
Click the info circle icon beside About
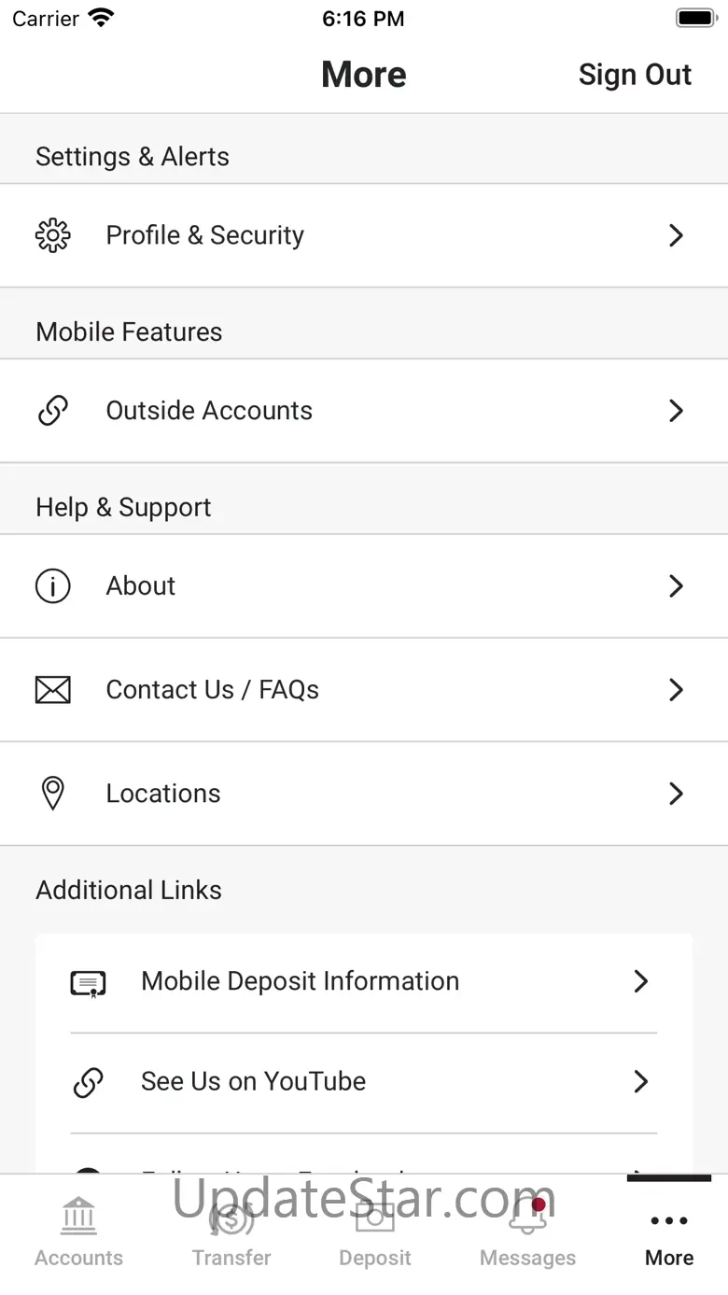52,586
